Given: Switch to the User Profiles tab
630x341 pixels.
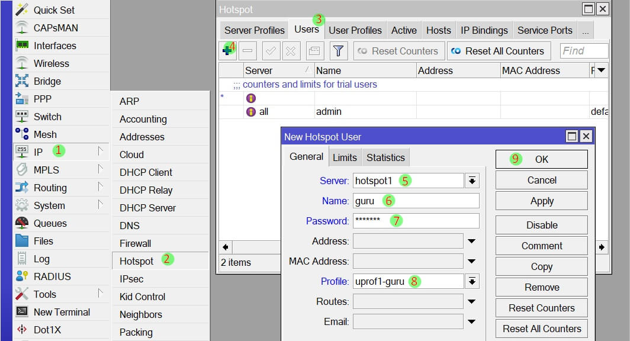Looking at the screenshot, I should (355, 30).
